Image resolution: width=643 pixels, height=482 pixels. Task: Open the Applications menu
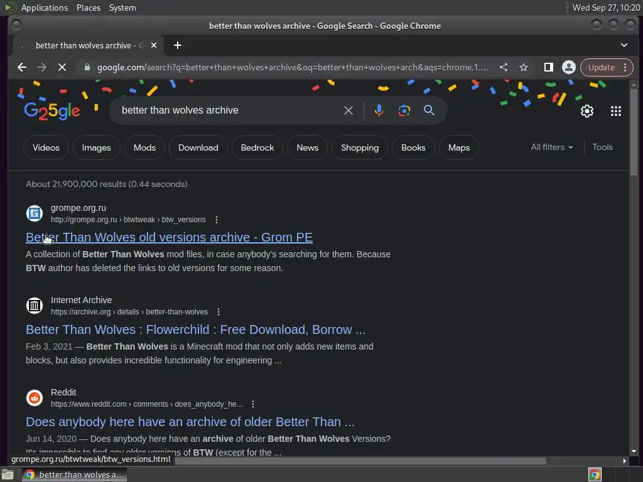point(45,8)
